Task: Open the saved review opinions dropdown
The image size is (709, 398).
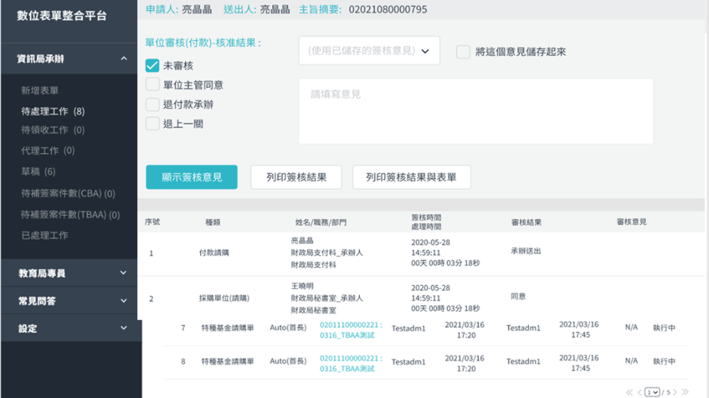Action: tap(369, 50)
